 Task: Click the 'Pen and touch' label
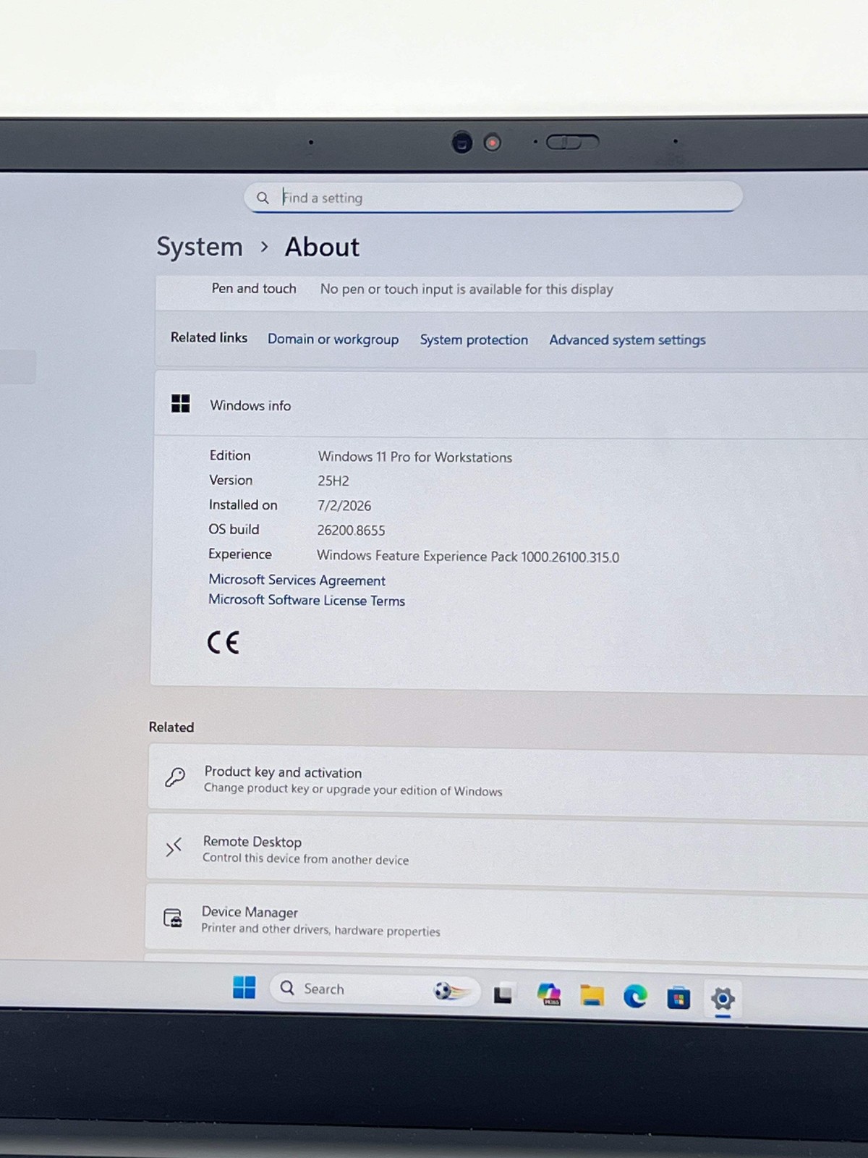pos(254,288)
